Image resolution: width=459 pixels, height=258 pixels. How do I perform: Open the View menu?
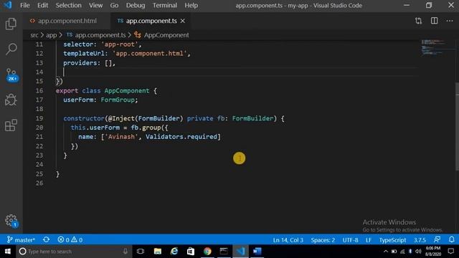(95, 5)
